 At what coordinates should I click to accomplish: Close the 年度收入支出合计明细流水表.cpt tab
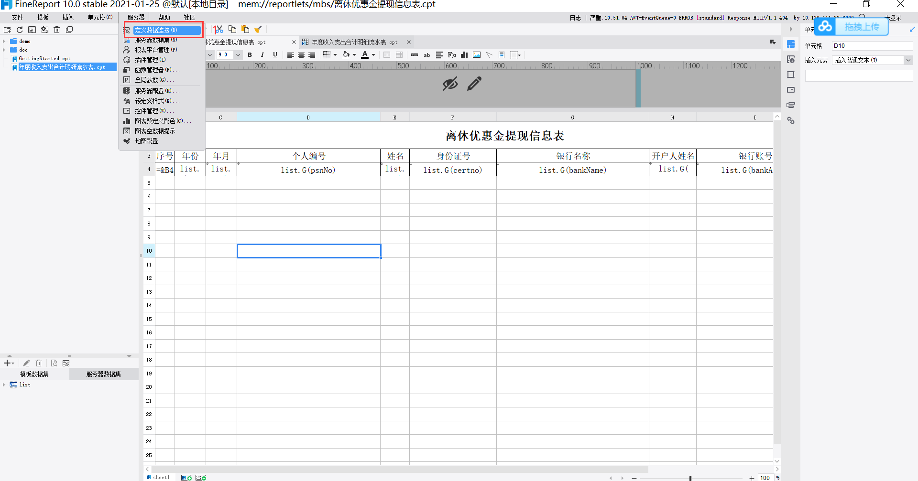[x=409, y=42]
